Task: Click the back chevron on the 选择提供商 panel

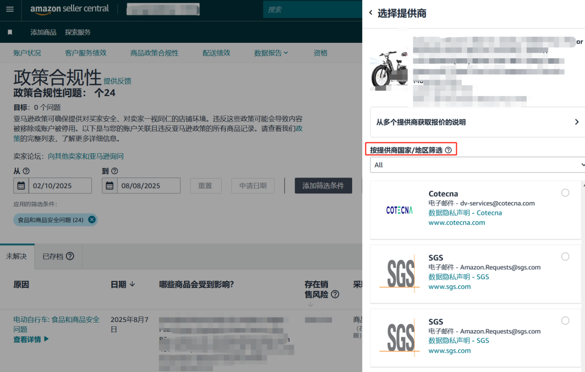Action: pyautogui.click(x=370, y=13)
